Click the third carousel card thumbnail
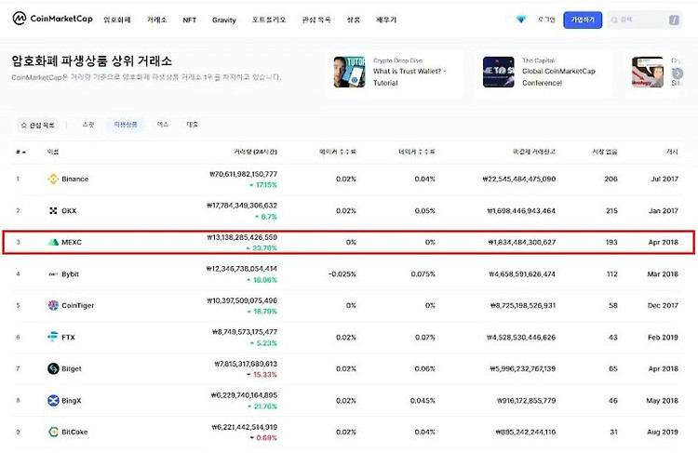The width and height of the screenshot is (698, 453). pos(648,72)
